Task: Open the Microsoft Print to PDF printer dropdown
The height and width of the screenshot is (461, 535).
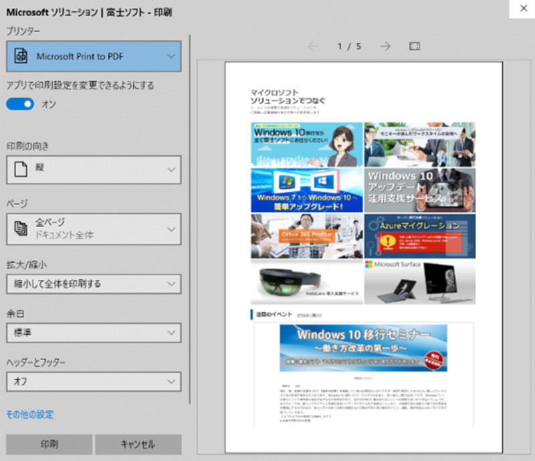Action: click(94, 56)
